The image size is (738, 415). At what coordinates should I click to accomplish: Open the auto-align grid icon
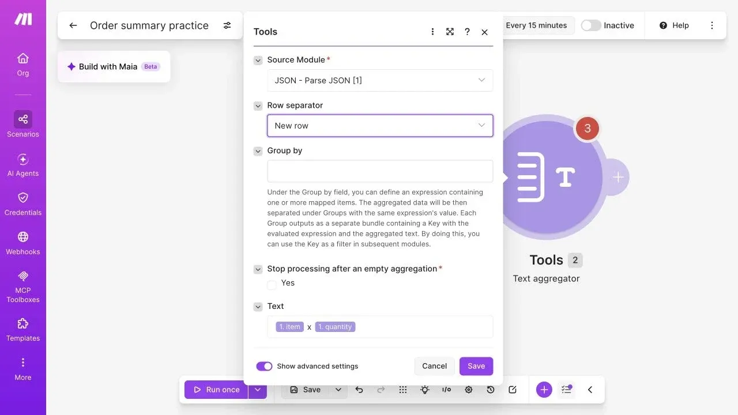[x=403, y=390]
